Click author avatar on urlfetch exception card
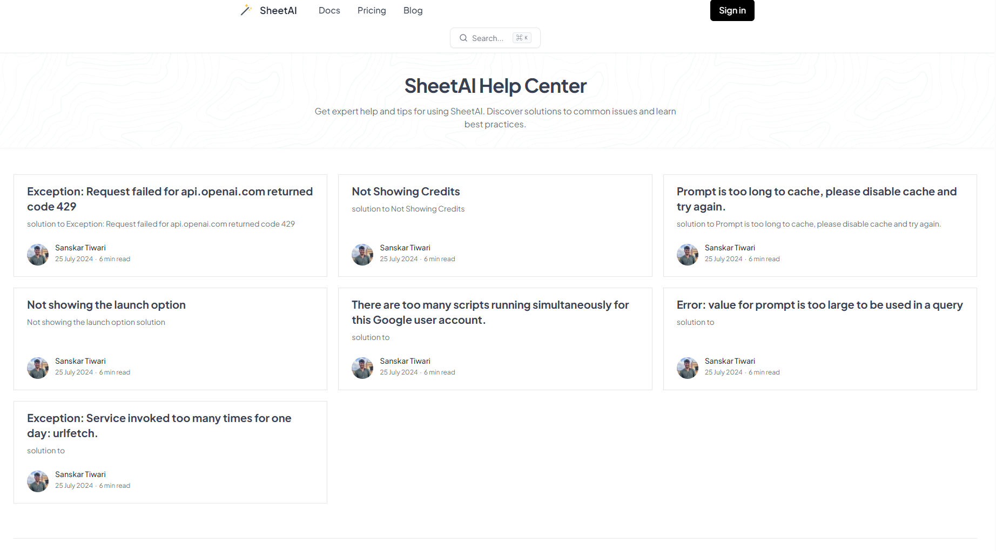Image resolution: width=996 pixels, height=551 pixels. (x=38, y=481)
